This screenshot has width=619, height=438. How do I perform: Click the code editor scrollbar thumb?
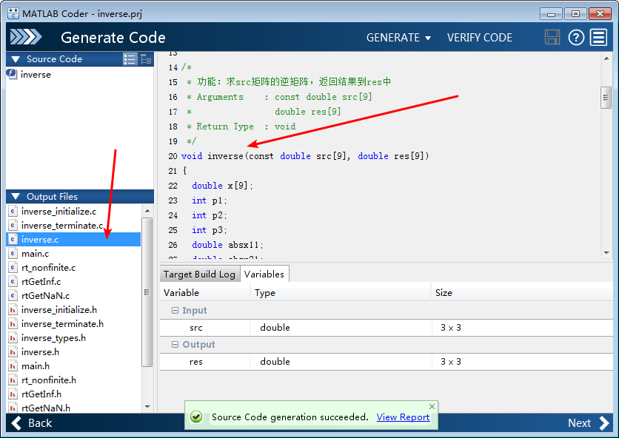(606, 98)
